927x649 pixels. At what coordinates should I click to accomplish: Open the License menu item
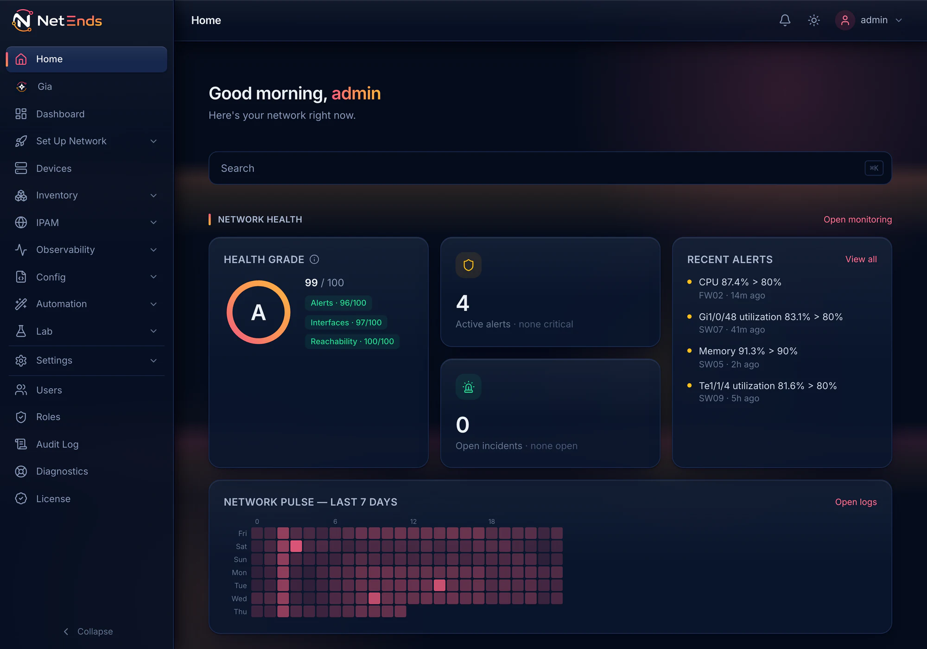tap(87, 498)
